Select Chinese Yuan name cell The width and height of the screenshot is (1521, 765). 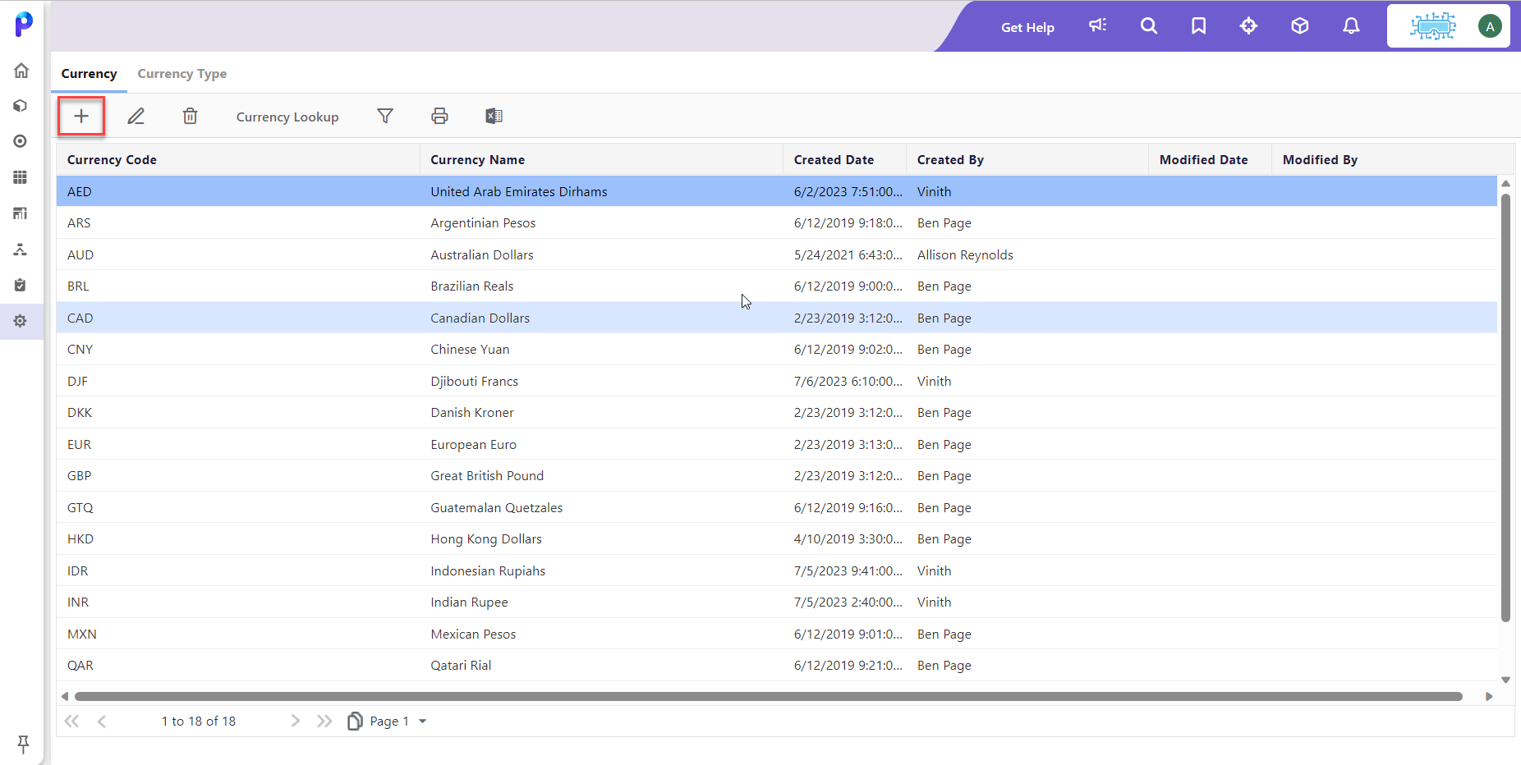pyautogui.click(x=601, y=350)
